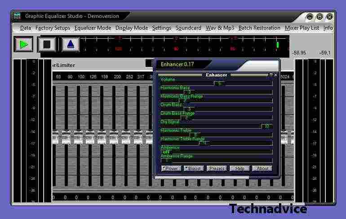Screen dimensions: 346x219
Task: Click the Presets button in Enhancer
Action: (217, 169)
